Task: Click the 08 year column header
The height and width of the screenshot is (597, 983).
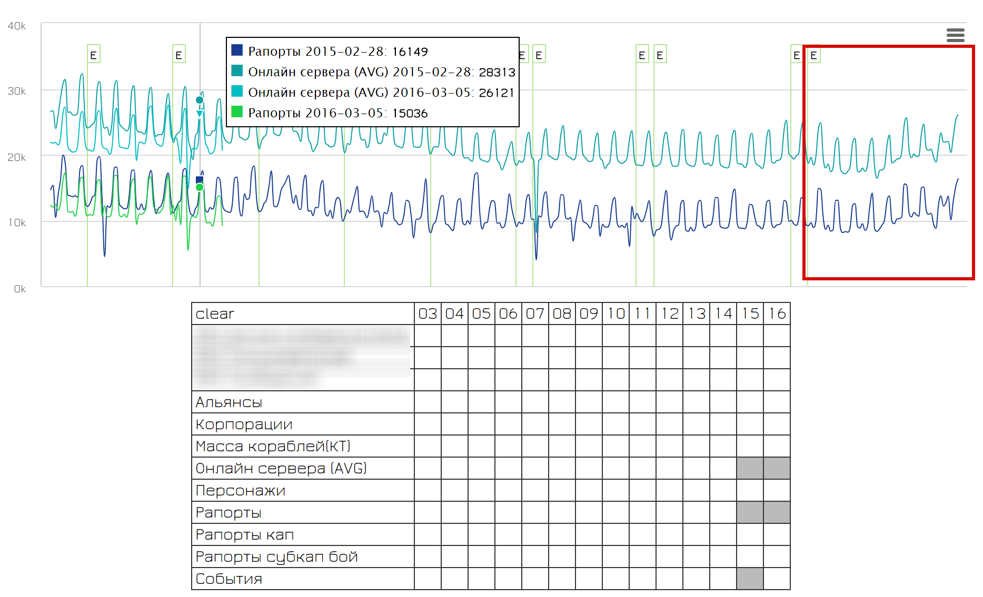Action: coord(562,313)
